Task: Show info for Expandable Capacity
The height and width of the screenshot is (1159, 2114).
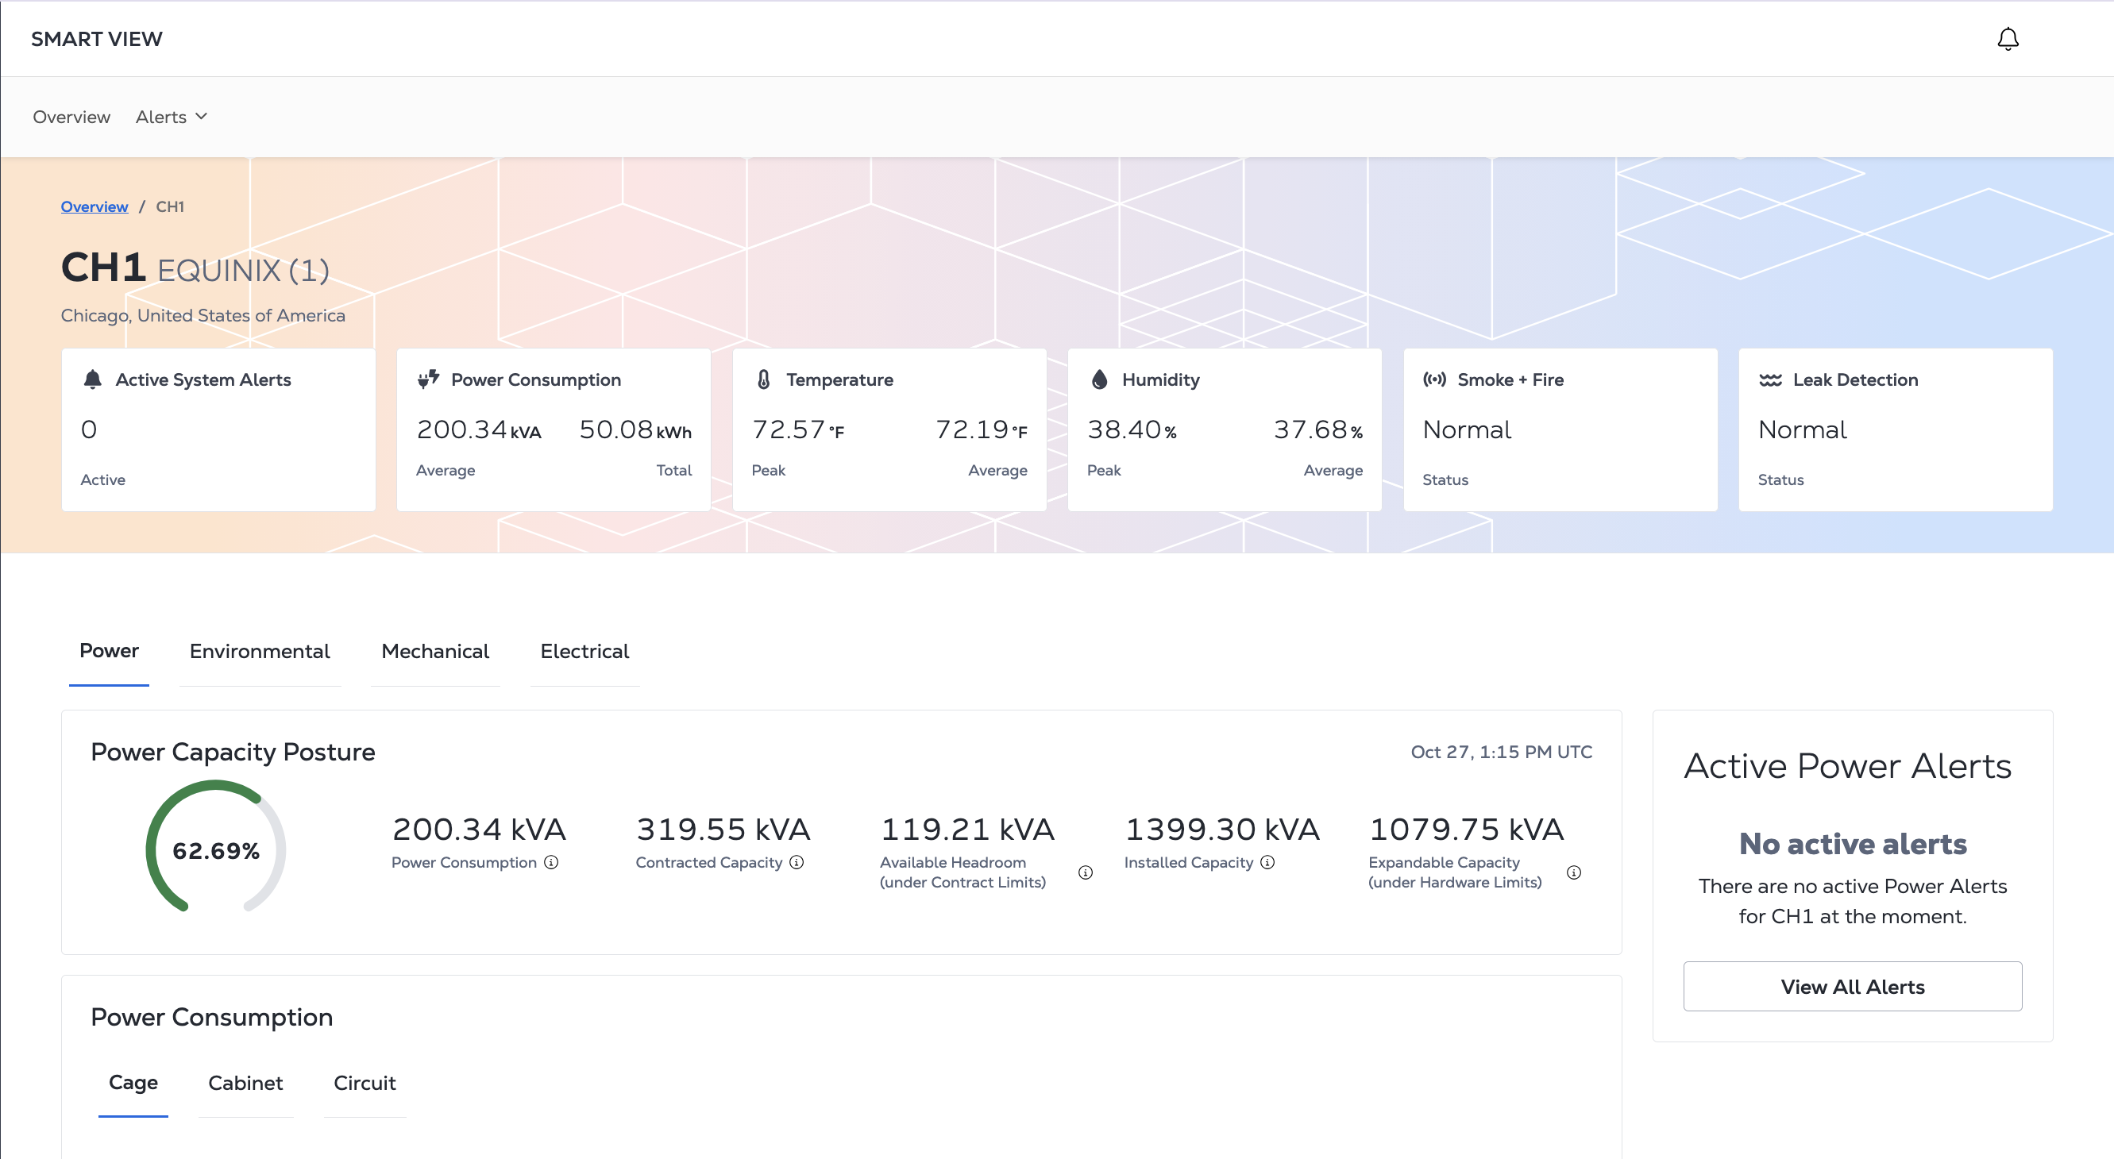Action: 1574,872
